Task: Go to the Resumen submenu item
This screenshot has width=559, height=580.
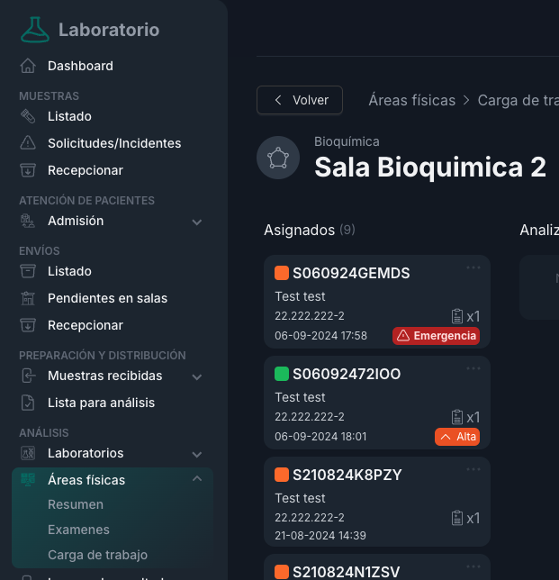Action: pos(76,504)
